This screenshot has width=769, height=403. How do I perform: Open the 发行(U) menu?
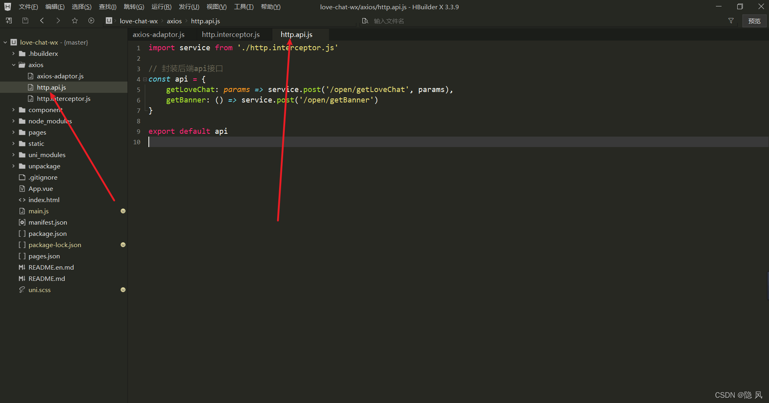click(189, 7)
